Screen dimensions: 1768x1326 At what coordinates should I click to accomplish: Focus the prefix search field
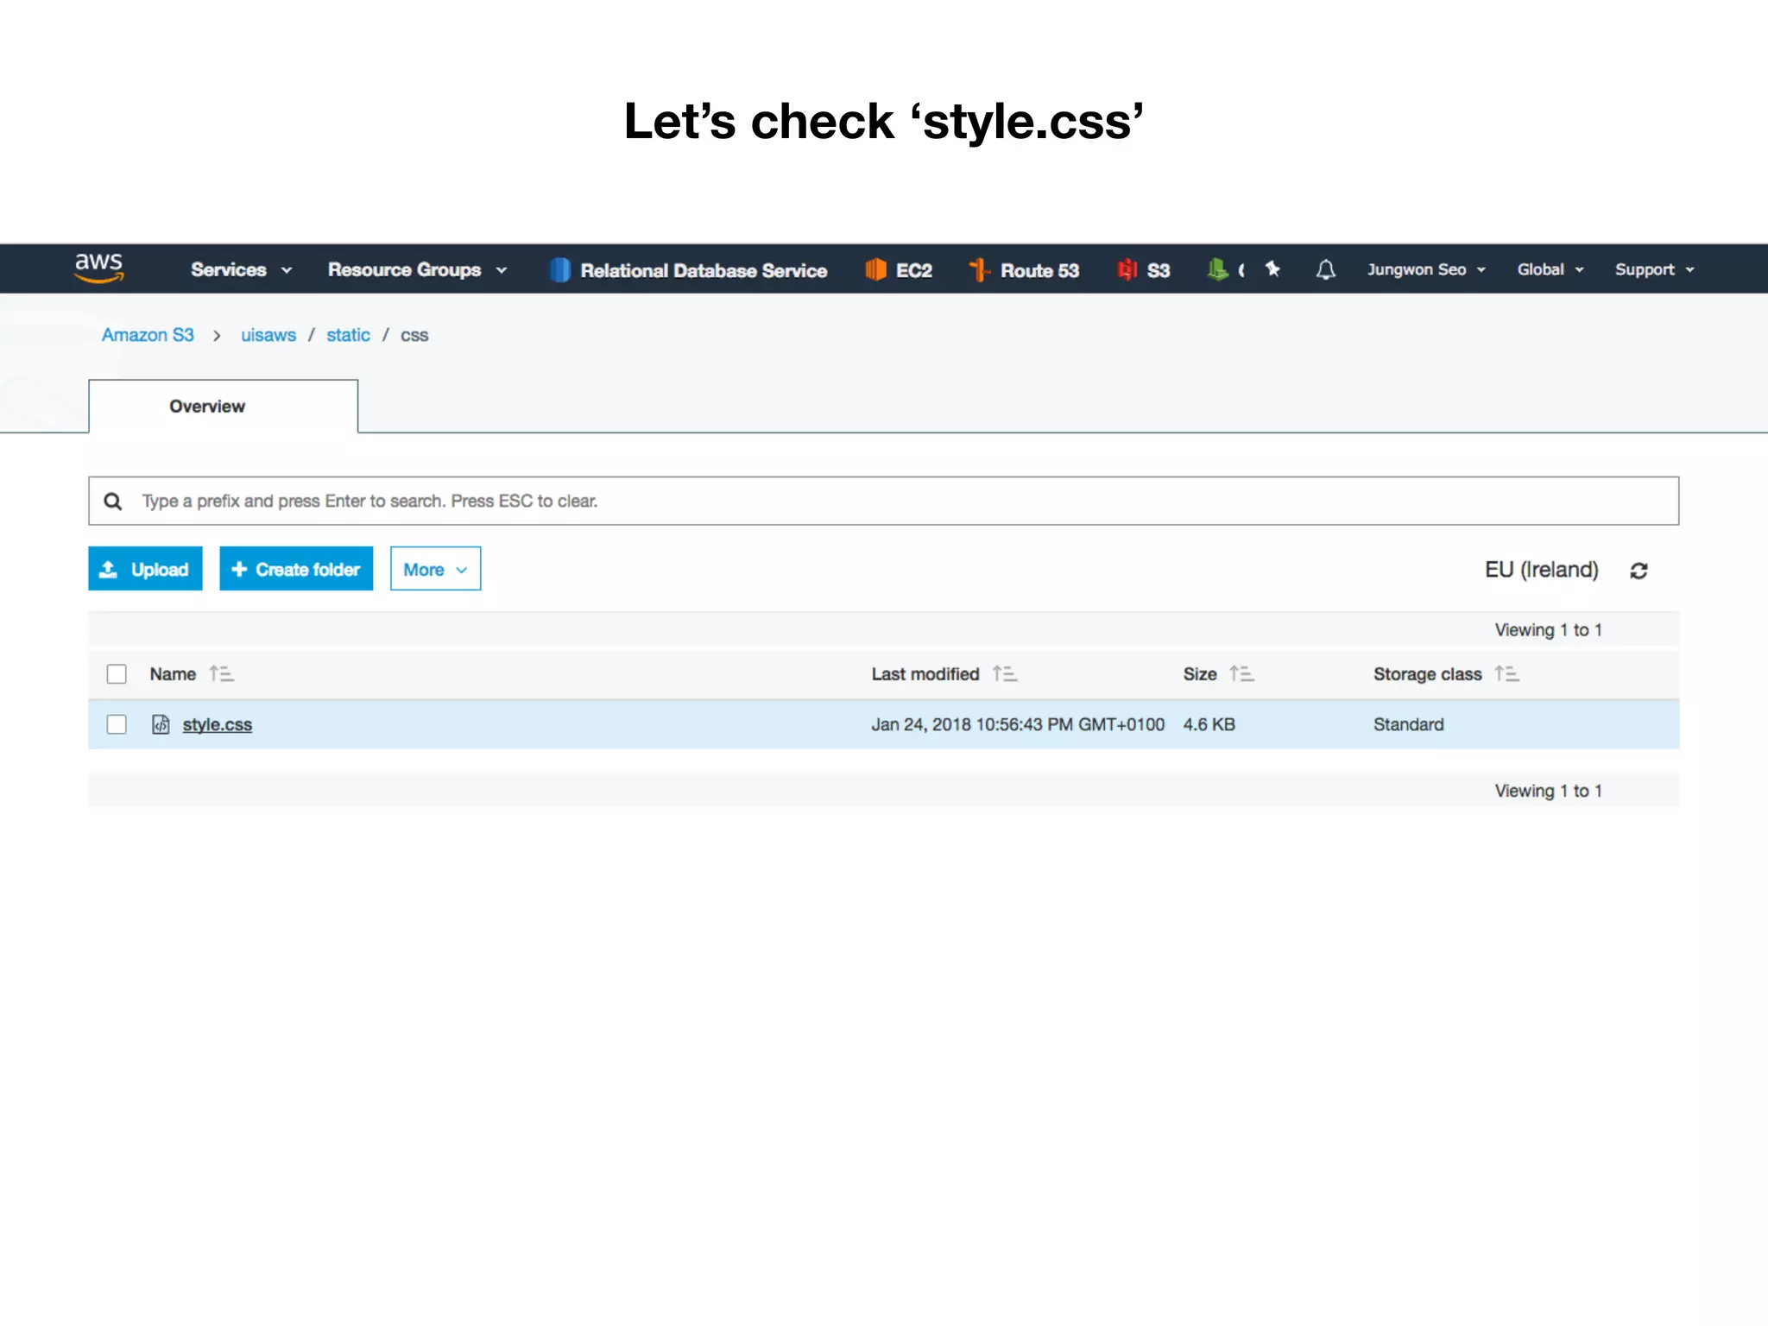883,501
